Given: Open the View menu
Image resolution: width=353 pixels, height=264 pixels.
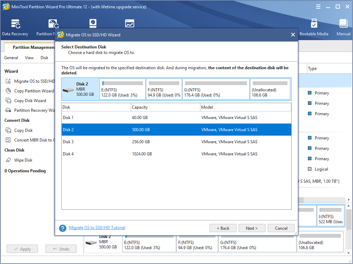Looking at the screenshot, I should 29,58.
